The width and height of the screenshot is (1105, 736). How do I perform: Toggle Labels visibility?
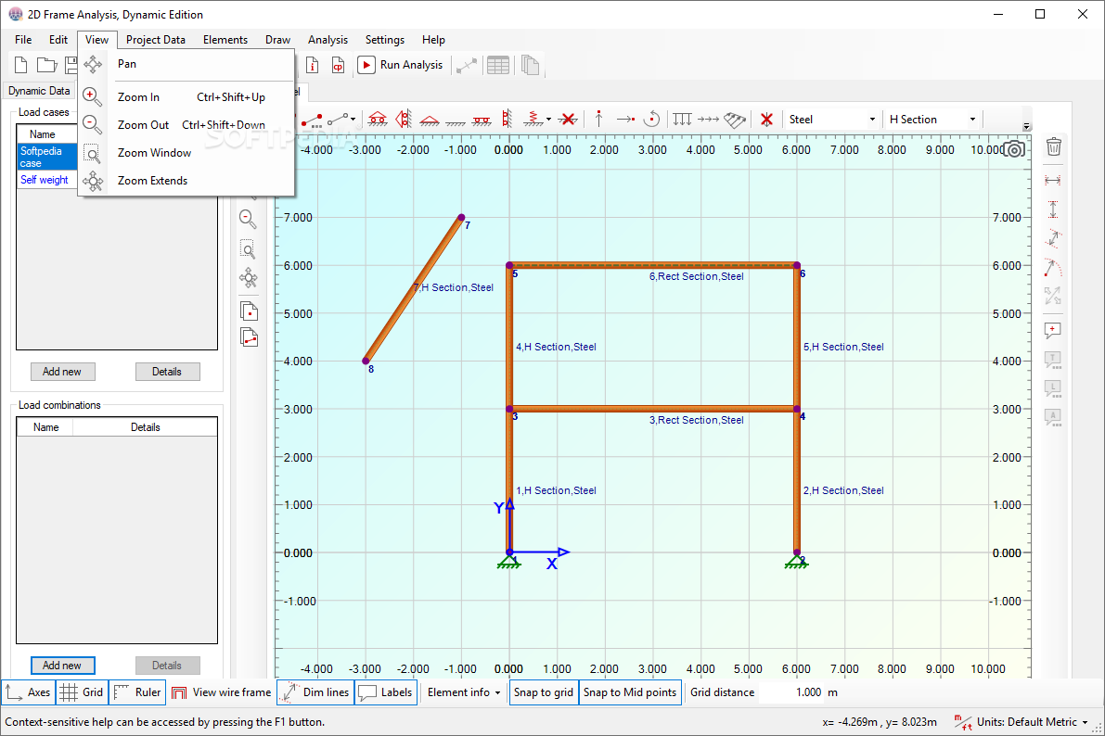385,692
